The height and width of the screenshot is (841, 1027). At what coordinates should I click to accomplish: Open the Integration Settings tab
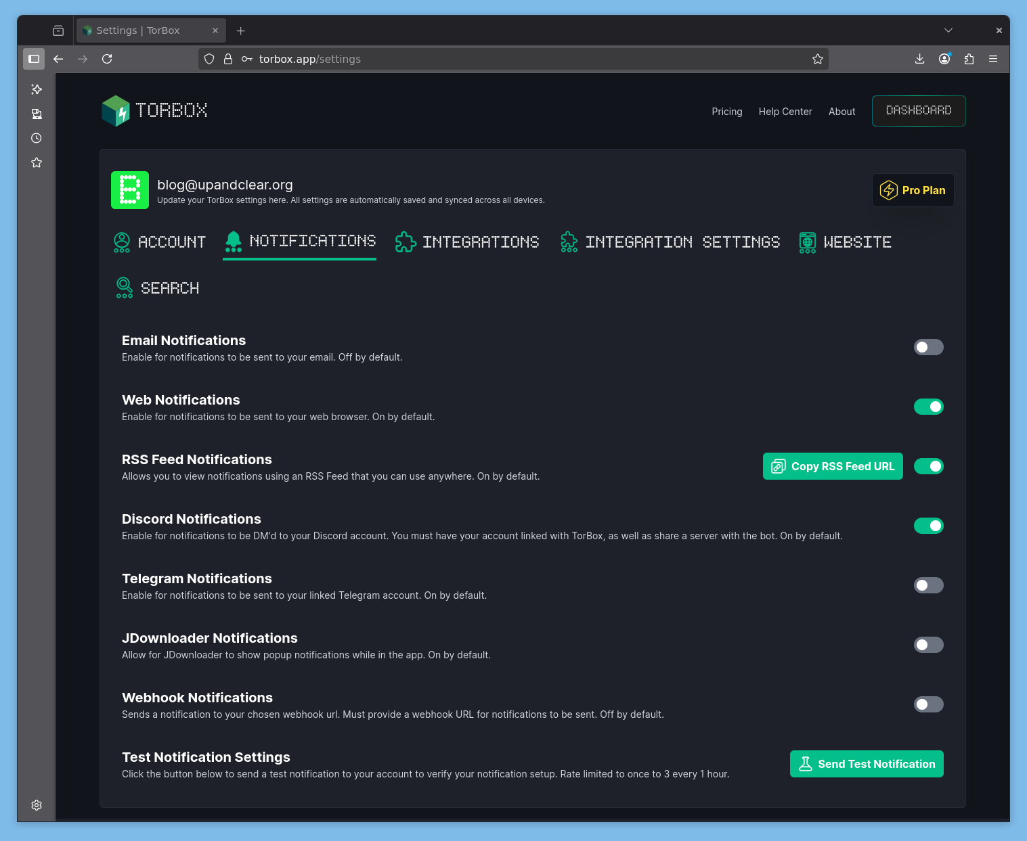click(x=670, y=242)
